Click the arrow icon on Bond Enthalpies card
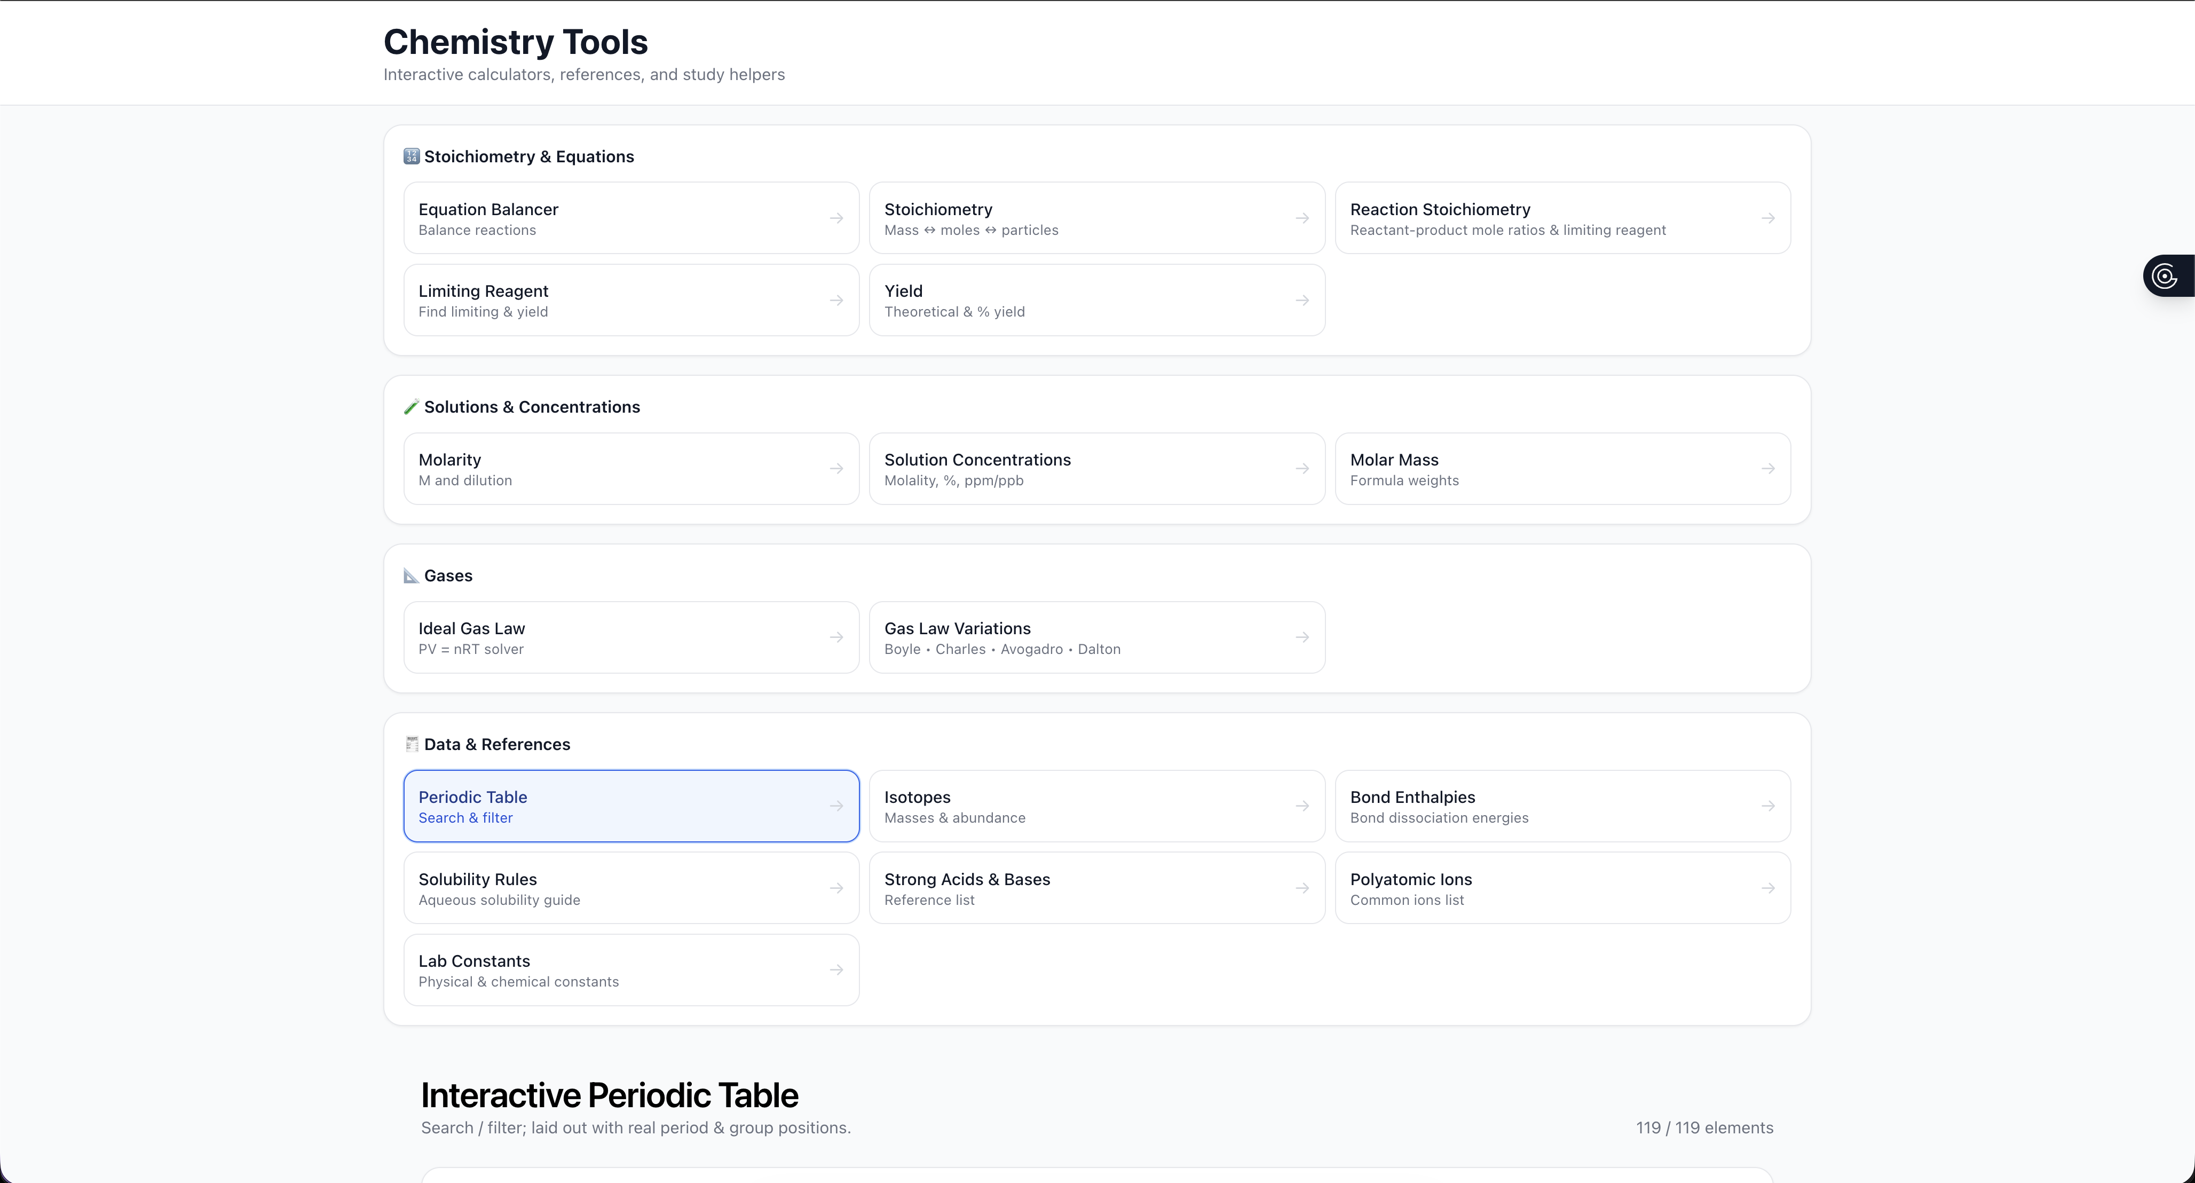The image size is (2195, 1183). coord(1768,806)
